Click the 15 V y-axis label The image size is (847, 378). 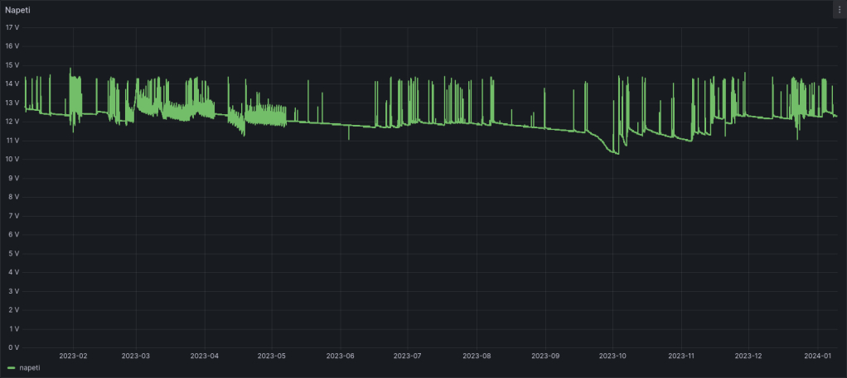12,65
